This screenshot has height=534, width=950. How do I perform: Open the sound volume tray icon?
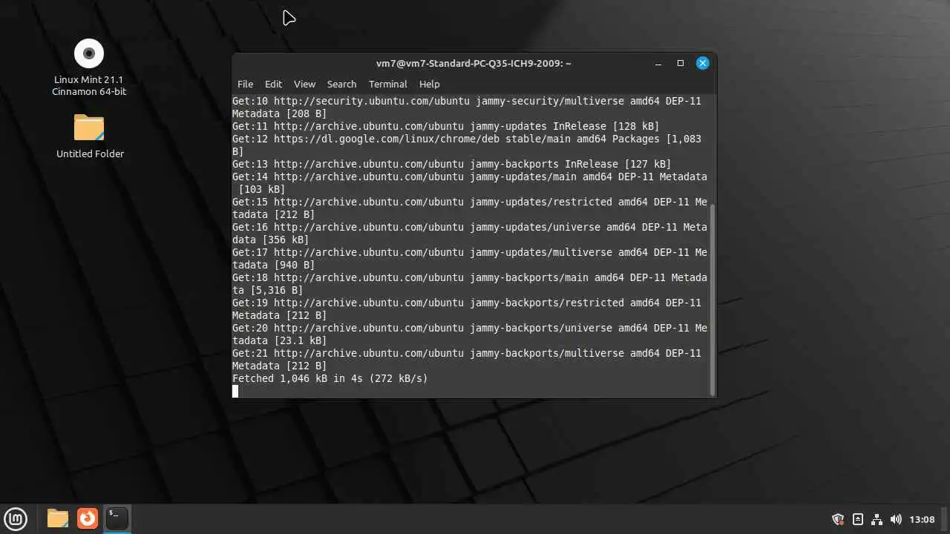[896, 519]
